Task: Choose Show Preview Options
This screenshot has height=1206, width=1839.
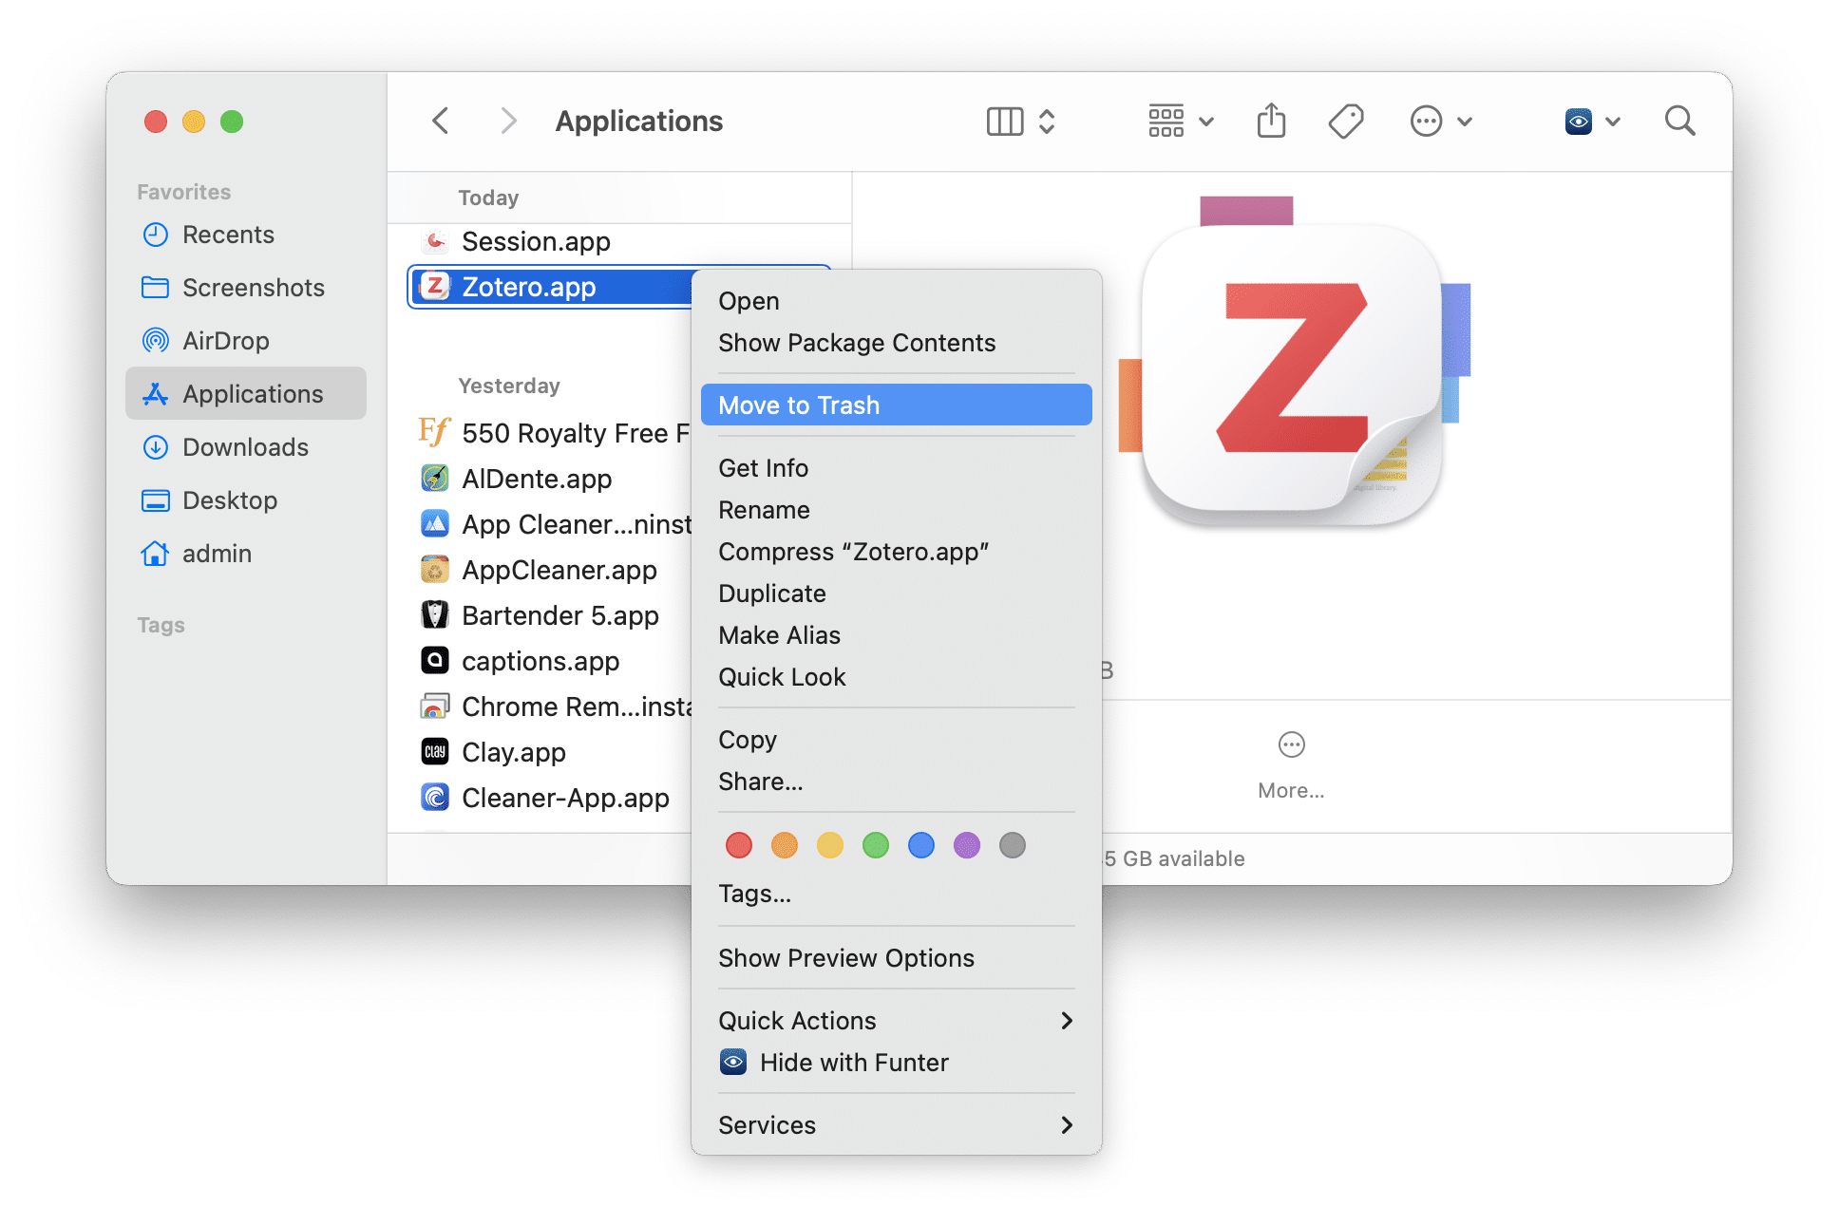Action: (896, 958)
